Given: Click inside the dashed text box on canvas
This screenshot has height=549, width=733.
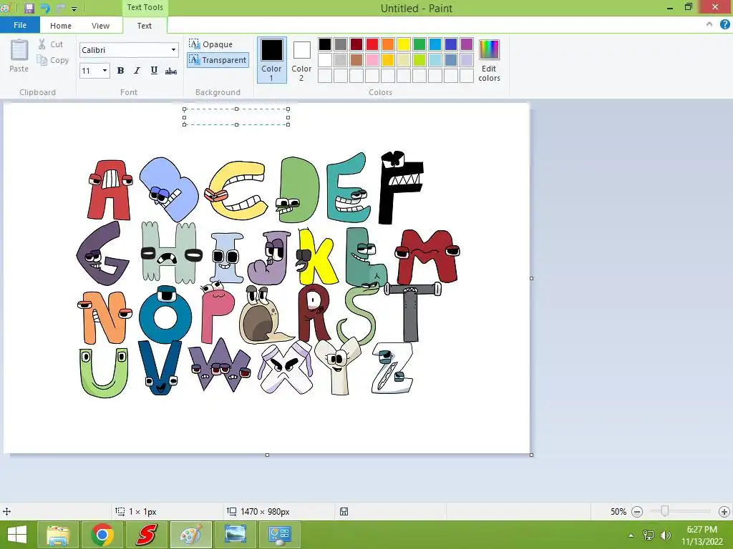Looking at the screenshot, I should click(236, 117).
